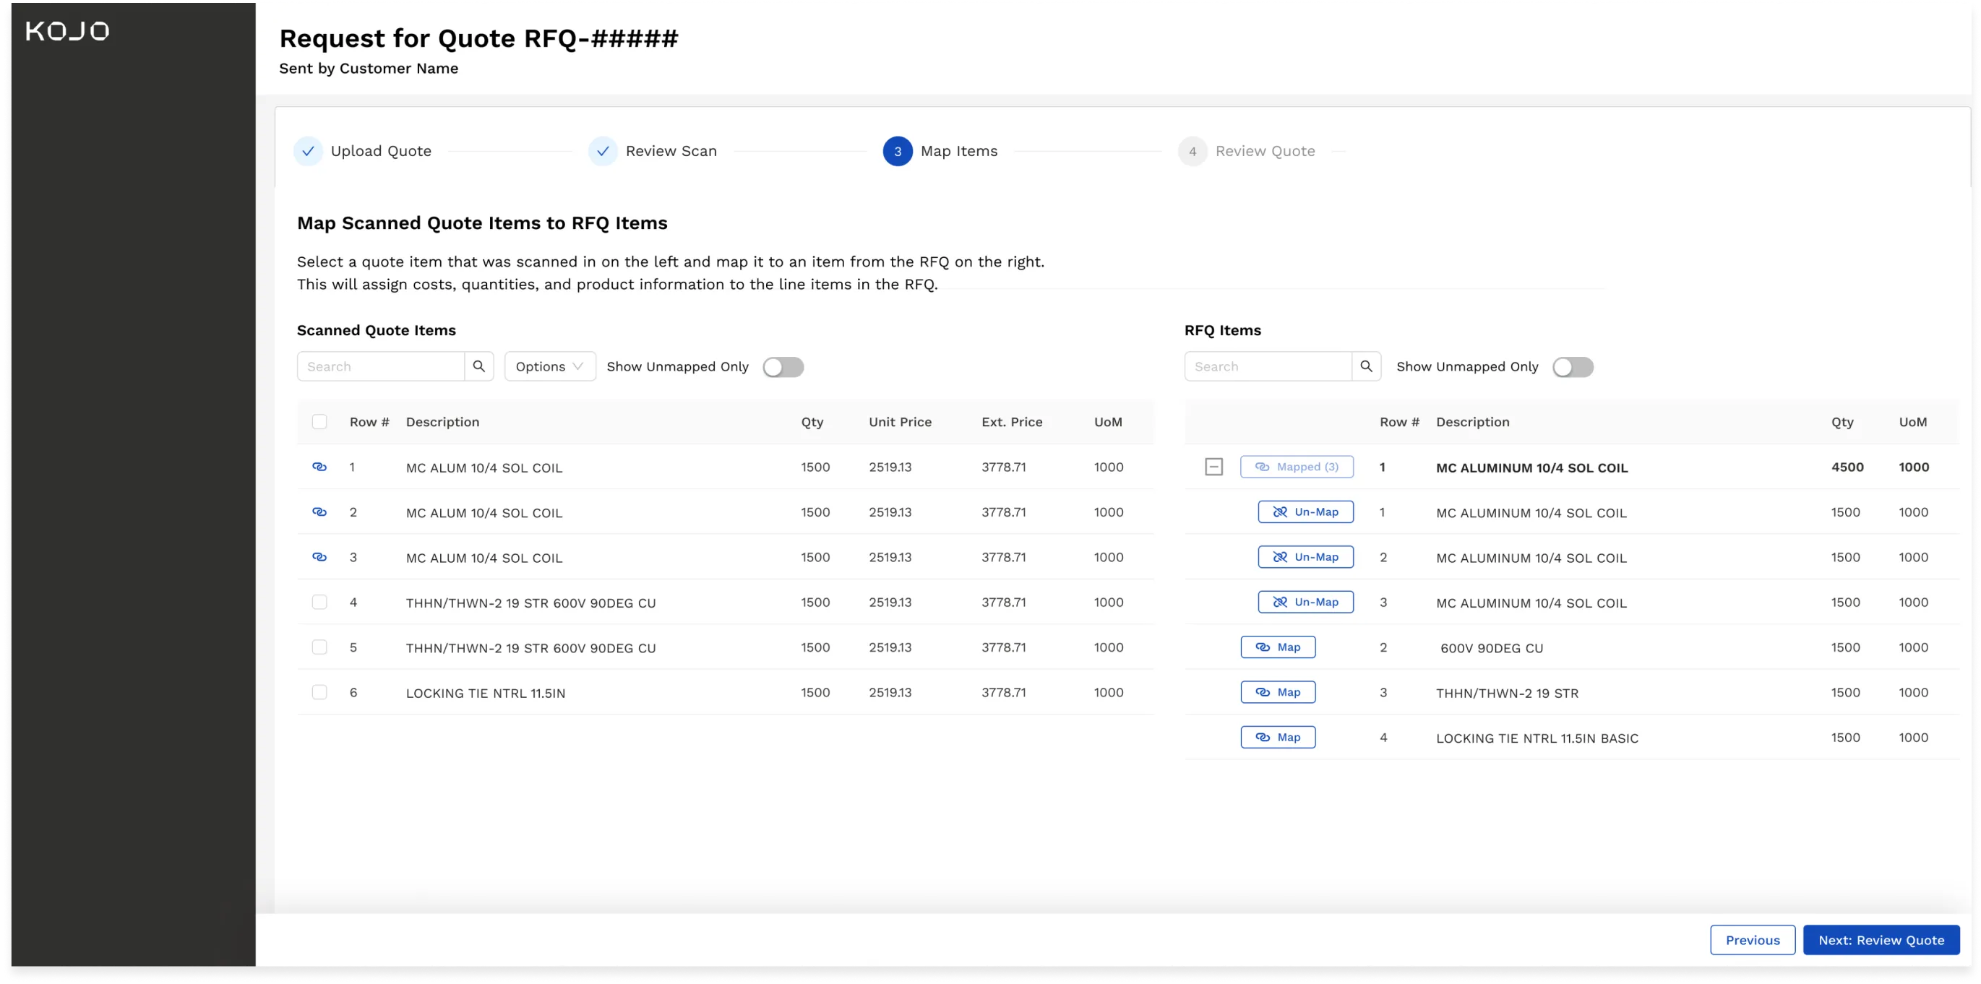1981x984 pixels.
Task: Map the 600V 90DEG CU RFQ item
Action: point(1277,647)
